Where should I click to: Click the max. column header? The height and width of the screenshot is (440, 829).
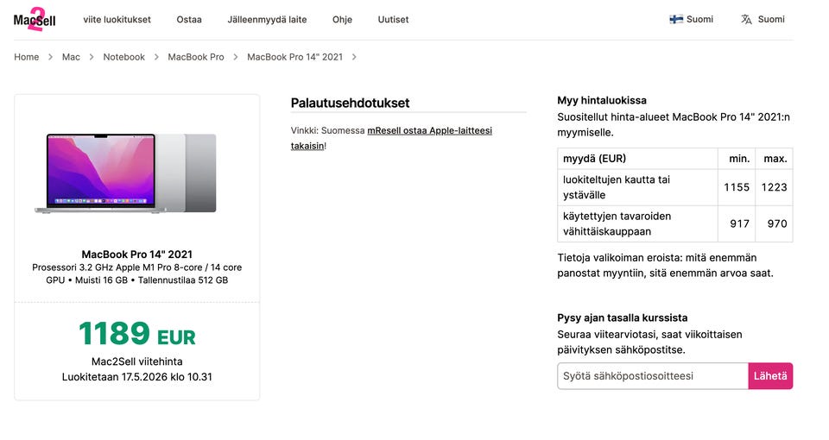tap(774, 159)
